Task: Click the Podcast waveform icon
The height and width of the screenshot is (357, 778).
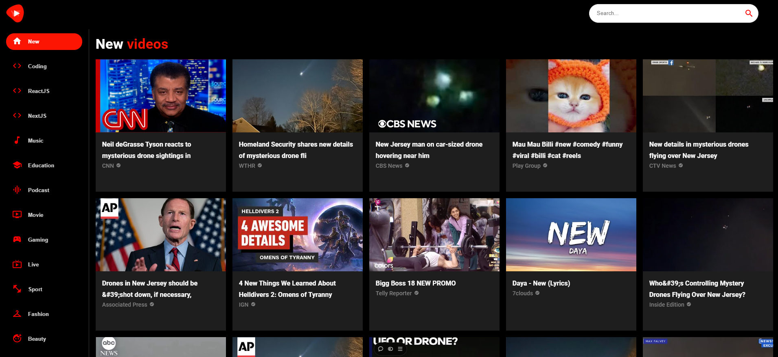Action: pyautogui.click(x=17, y=190)
